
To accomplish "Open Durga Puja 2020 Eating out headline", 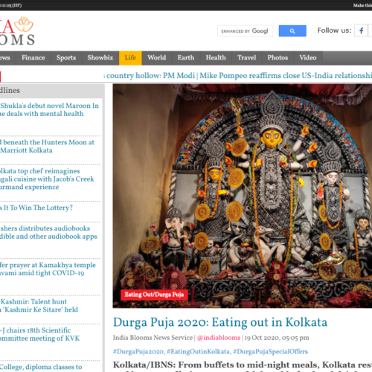I will [x=220, y=322].
